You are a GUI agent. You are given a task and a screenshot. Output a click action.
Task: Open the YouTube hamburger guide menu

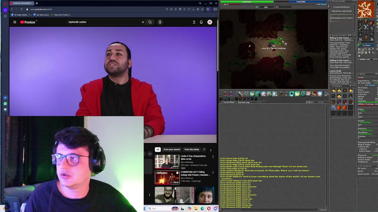coord(14,22)
